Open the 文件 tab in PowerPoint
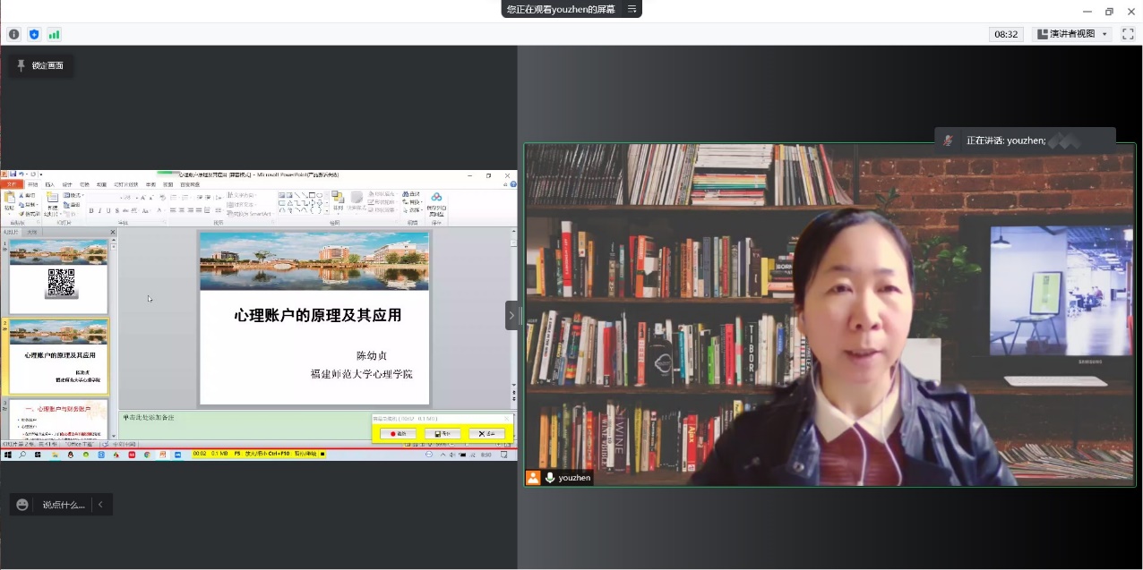 [x=12, y=184]
